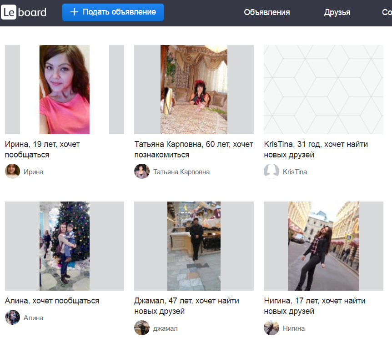Open the photo above Татьяна Карповна's listing
This screenshot has width=392, height=353.
pyautogui.click(x=194, y=90)
